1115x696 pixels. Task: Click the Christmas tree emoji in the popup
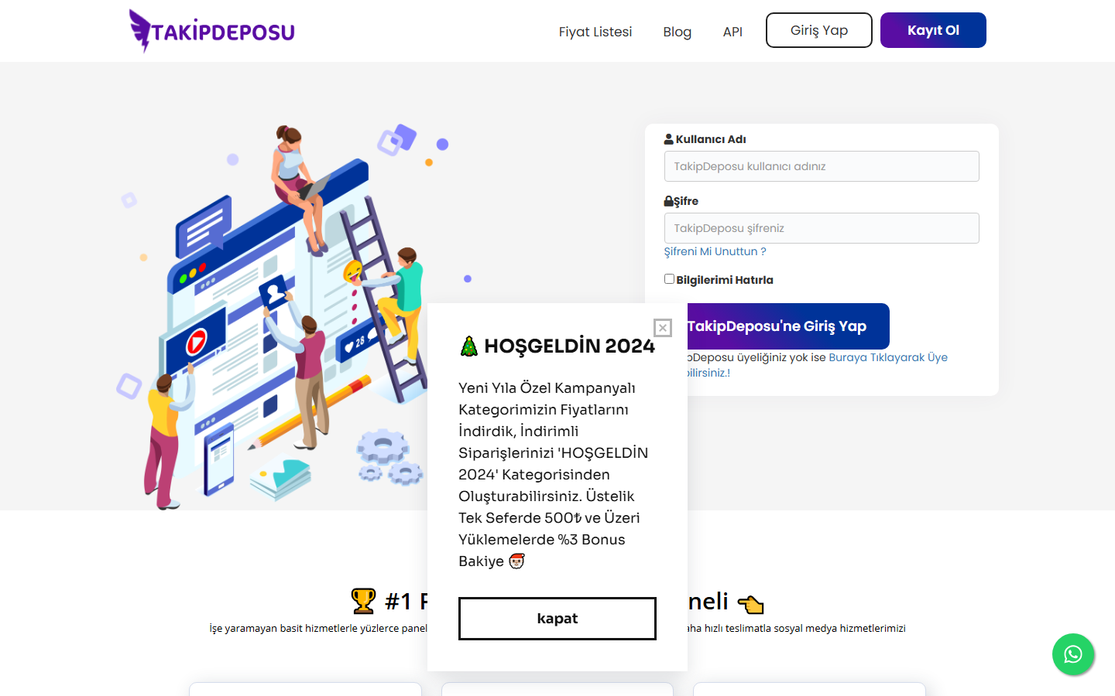[x=467, y=346]
